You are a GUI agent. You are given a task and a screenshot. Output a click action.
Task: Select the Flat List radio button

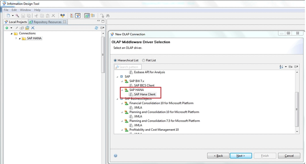143,60
